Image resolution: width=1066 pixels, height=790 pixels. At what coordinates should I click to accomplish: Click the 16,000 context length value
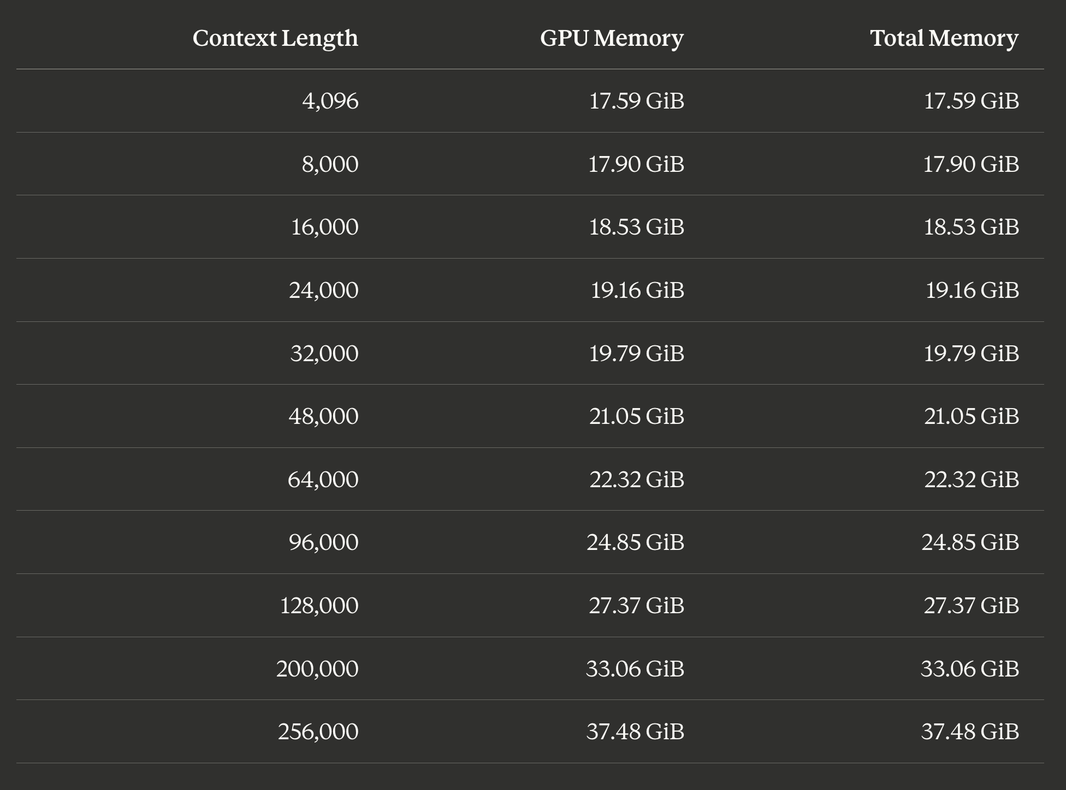(325, 228)
